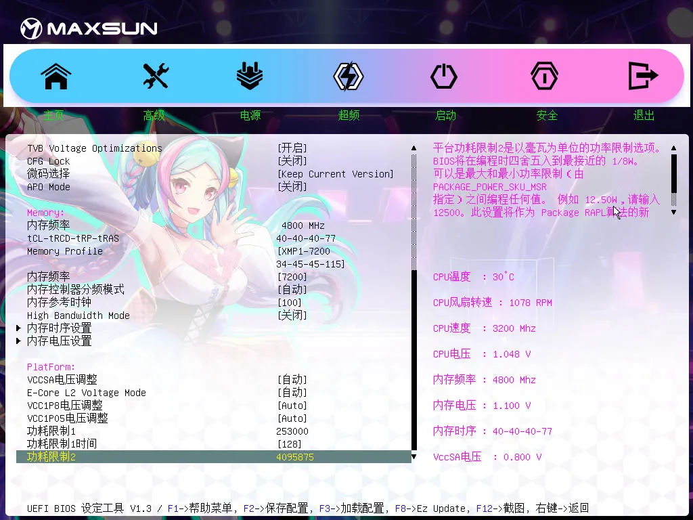Click F3 加载配置 shortcut
The width and height of the screenshot is (693, 520).
[x=351, y=508]
